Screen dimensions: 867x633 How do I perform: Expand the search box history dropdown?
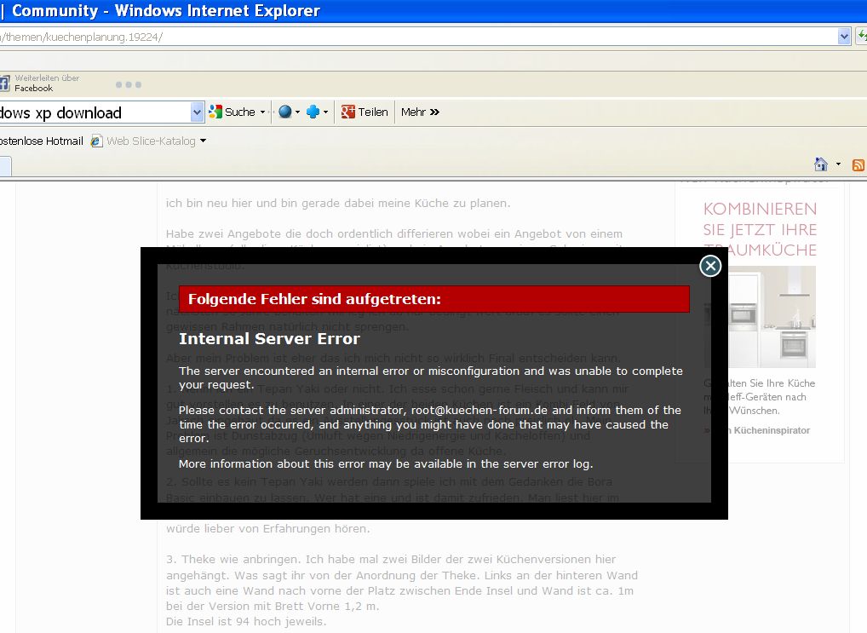(197, 112)
